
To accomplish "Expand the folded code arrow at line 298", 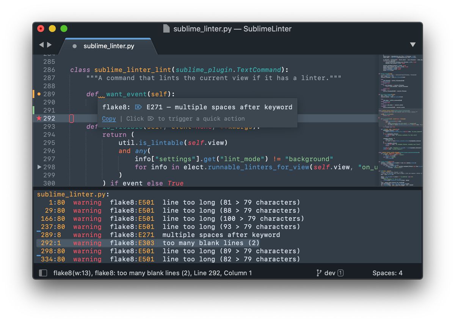I will point(39,167).
